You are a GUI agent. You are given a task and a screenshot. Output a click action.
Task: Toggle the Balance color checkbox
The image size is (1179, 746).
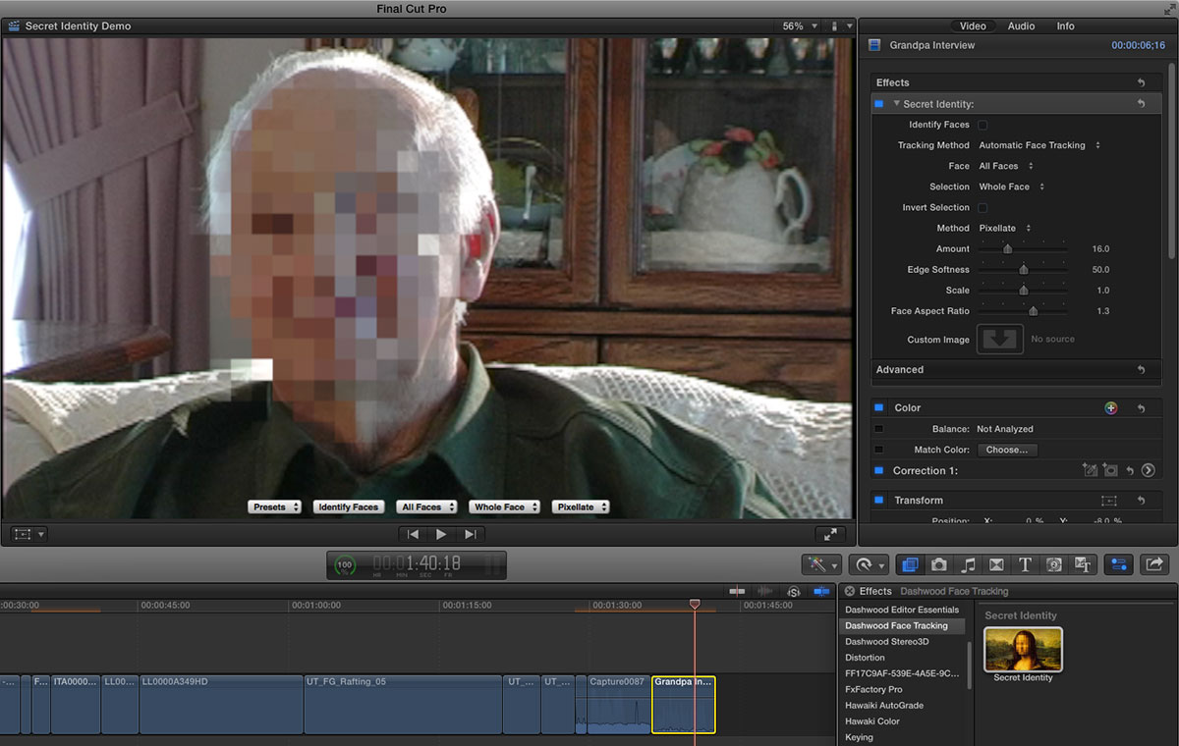879,429
